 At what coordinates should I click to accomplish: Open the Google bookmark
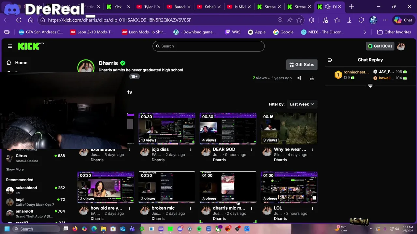(283, 32)
